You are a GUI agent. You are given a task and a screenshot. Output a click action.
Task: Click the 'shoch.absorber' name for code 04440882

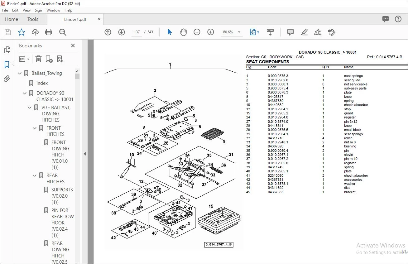click(356, 105)
